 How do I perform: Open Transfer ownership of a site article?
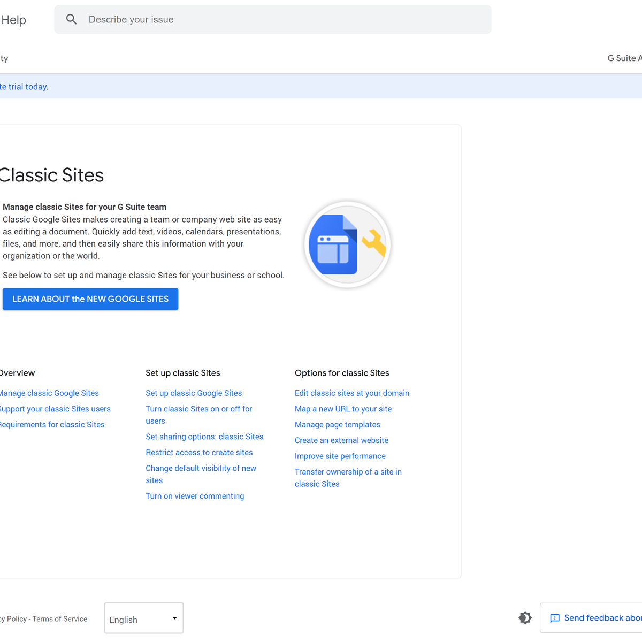coord(348,477)
